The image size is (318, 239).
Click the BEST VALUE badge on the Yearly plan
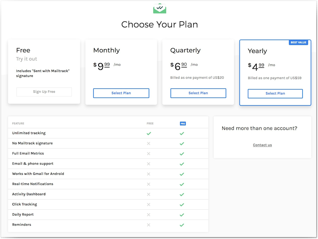pos(299,42)
